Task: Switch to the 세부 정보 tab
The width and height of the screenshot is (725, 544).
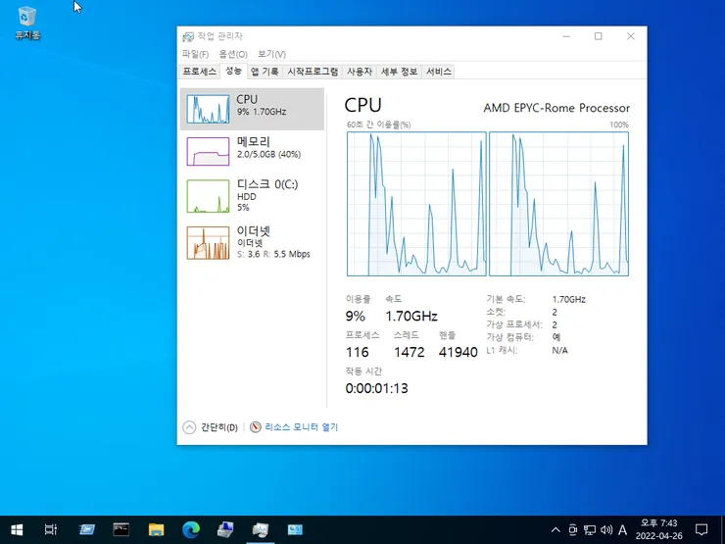Action: (x=399, y=72)
